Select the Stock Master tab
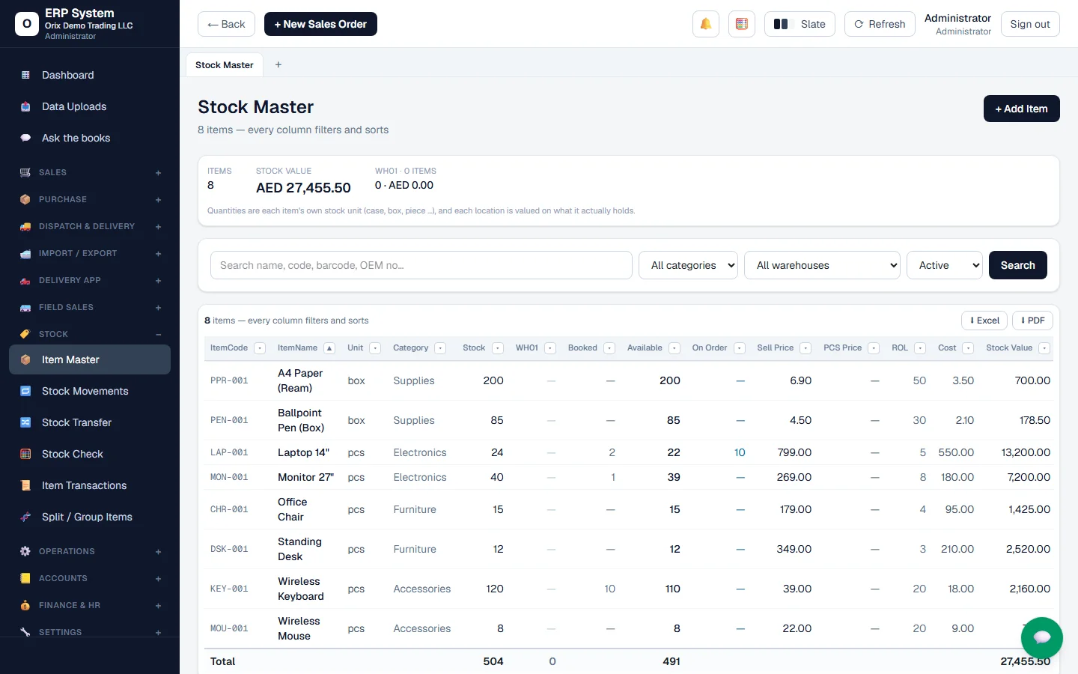Image resolution: width=1078 pixels, height=674 pixels. click(225, 65)
